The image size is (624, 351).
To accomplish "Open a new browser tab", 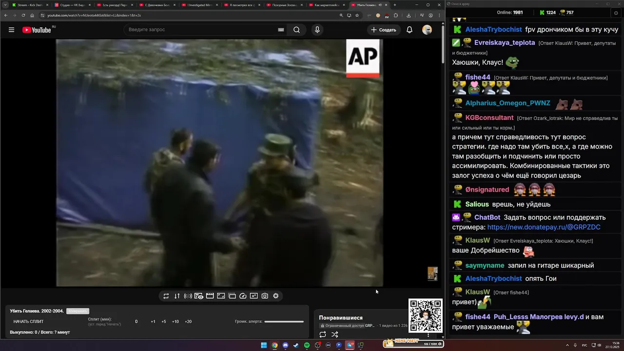I will pos(395,5).
